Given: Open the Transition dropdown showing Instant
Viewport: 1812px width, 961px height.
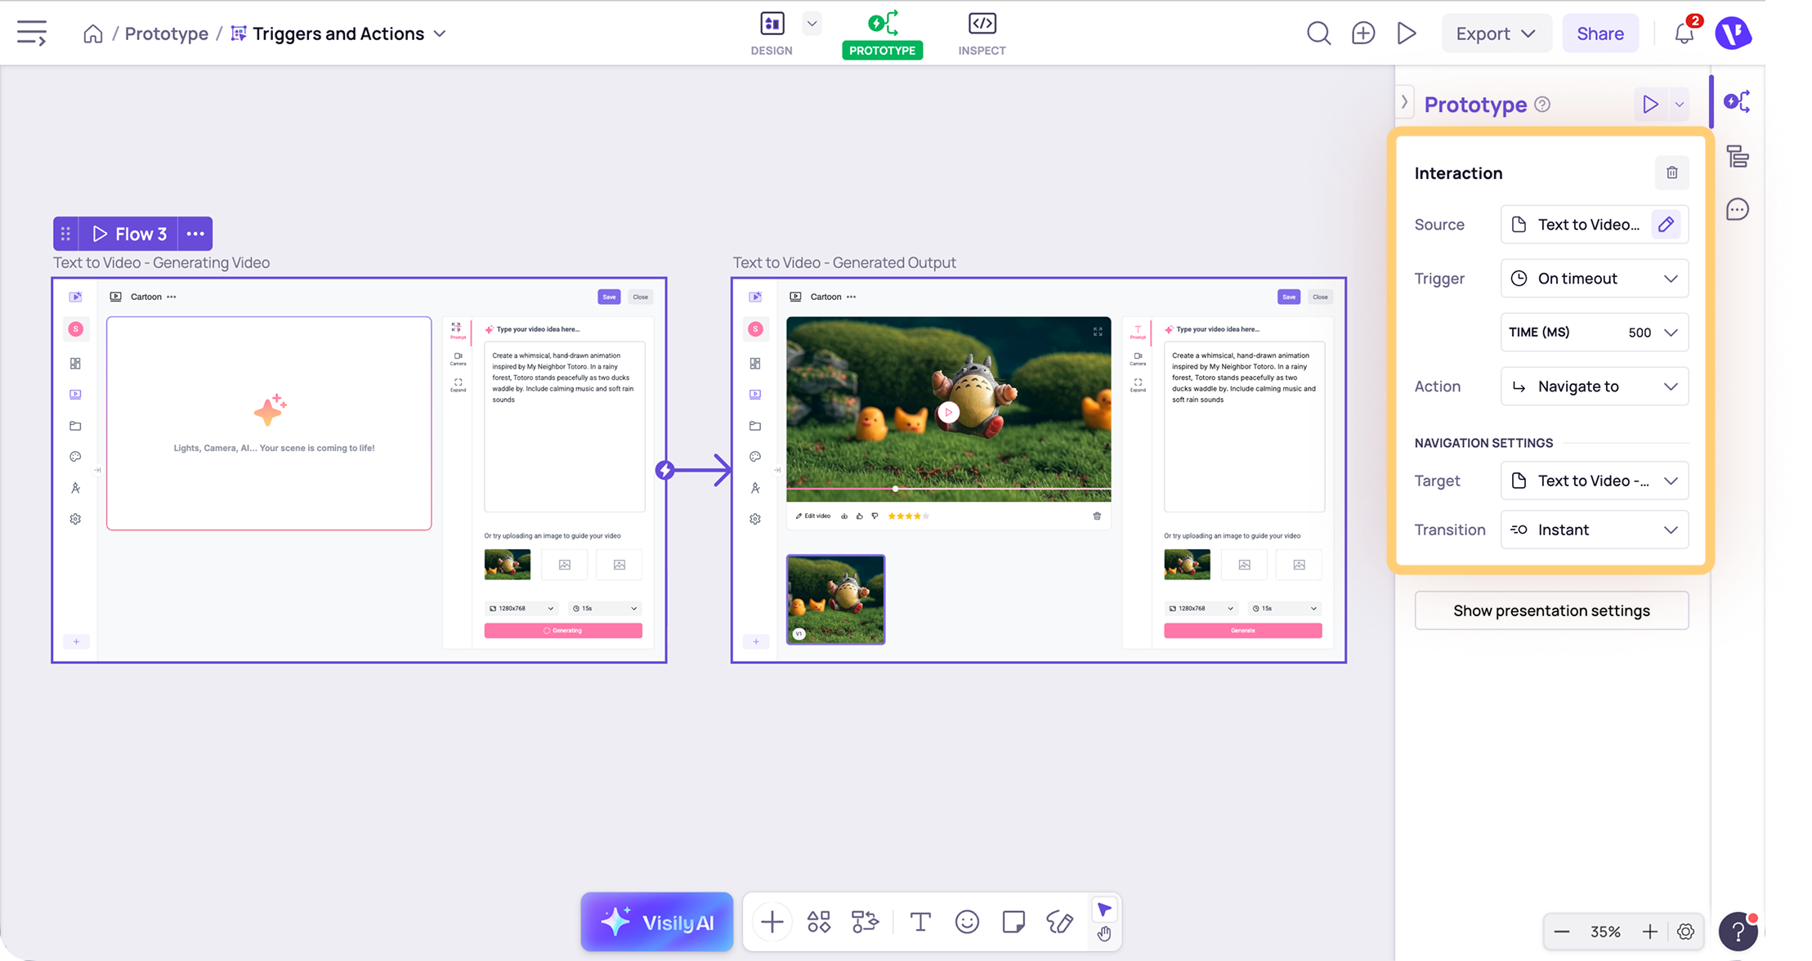Looking at the screenshot, I should click(x=1595, y=530).
